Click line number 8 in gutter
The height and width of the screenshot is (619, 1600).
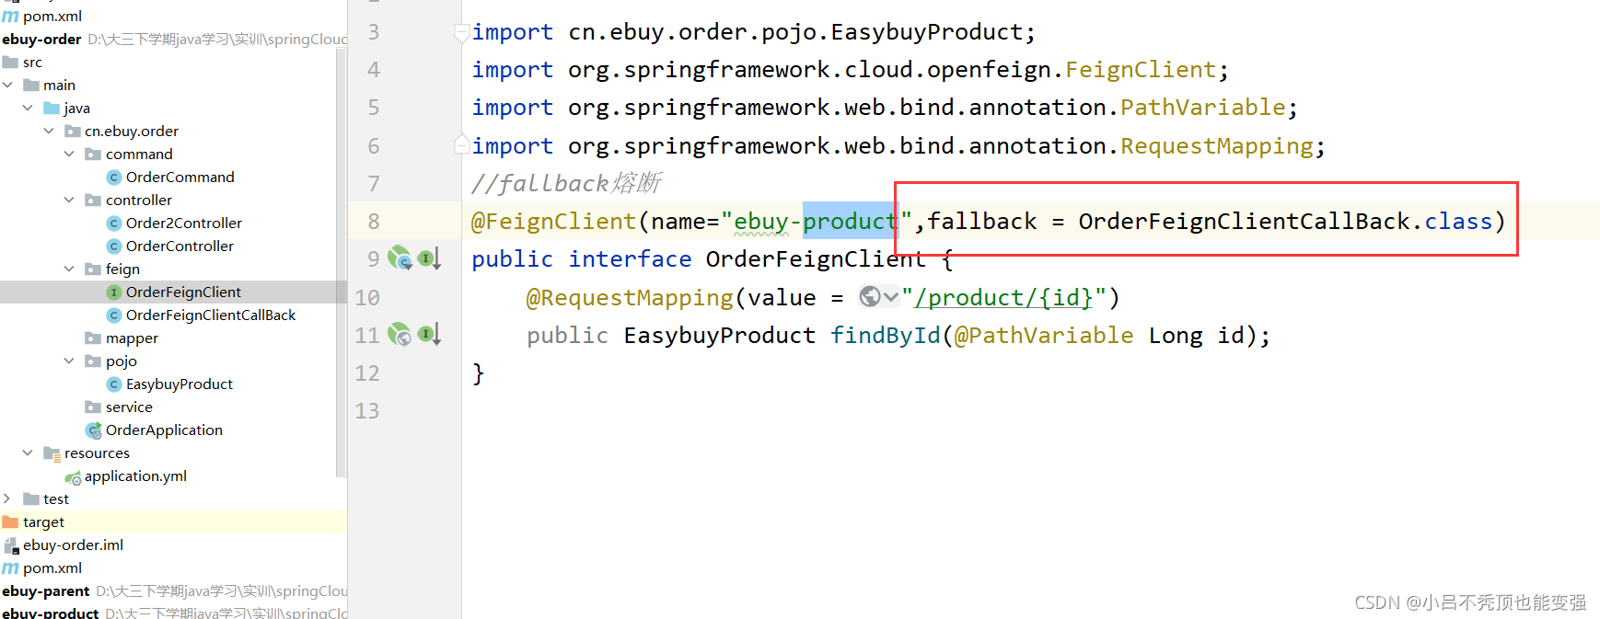point(373,221)
